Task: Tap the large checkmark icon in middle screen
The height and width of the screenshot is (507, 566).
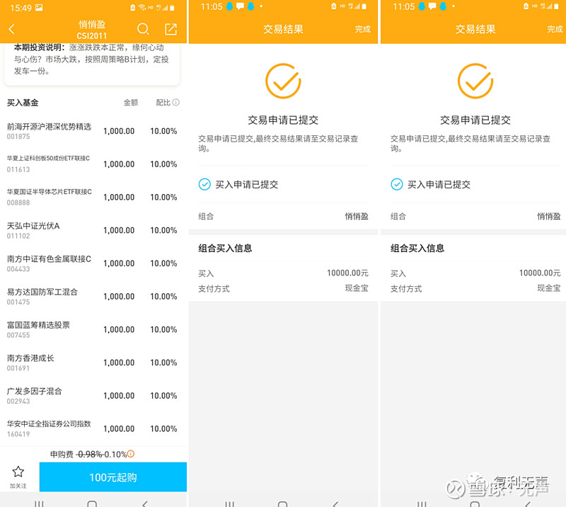Action: click(x=283, y=81)
